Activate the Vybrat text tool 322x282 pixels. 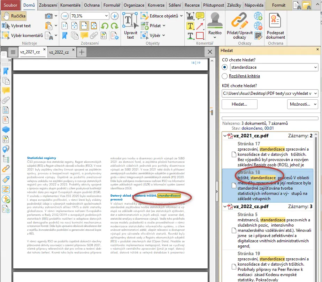pyautogui.click(x=16, y=26)
